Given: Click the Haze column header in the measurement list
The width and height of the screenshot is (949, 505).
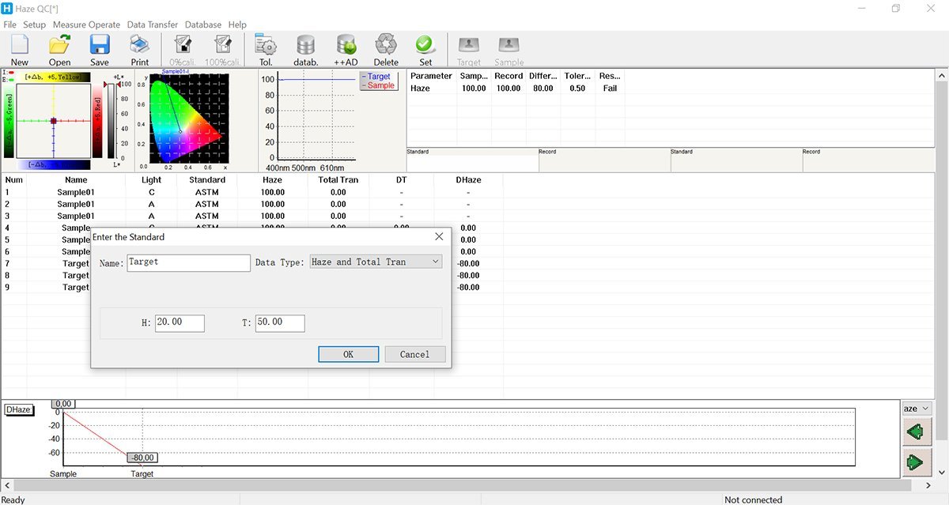Looking at the screenshot, I should (272, 180).
